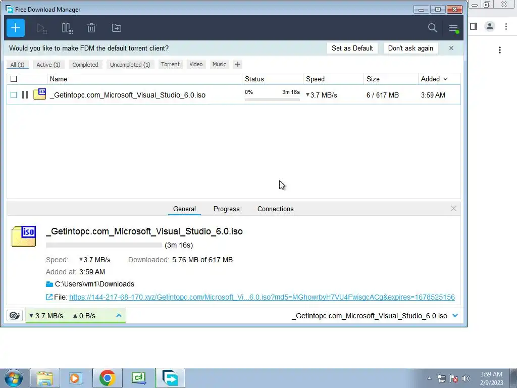Click the Name column header
This screenshot has height=388, width=517.
[144, 79]
